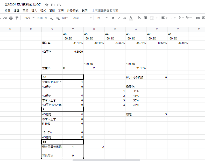Viewport: 205px width, 161px height.
Task: Click the print icon
Action: (11, 18)
